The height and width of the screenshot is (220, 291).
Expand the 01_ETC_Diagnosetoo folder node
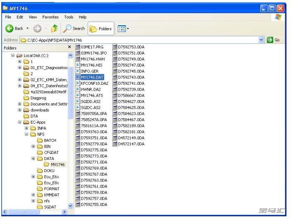coord(19,67)
